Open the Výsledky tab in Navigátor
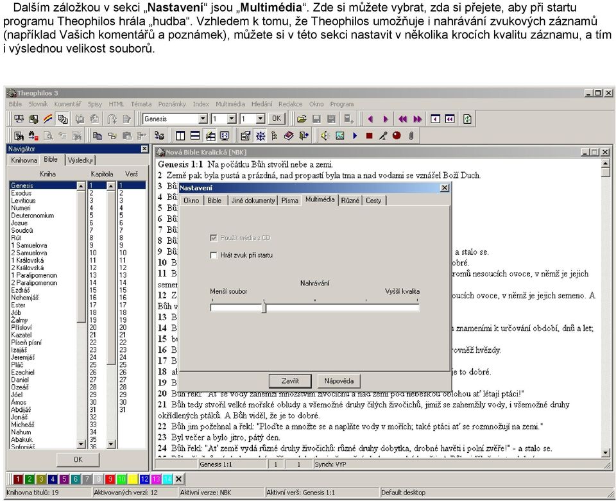Screen dimensions: 616x501 80,160
